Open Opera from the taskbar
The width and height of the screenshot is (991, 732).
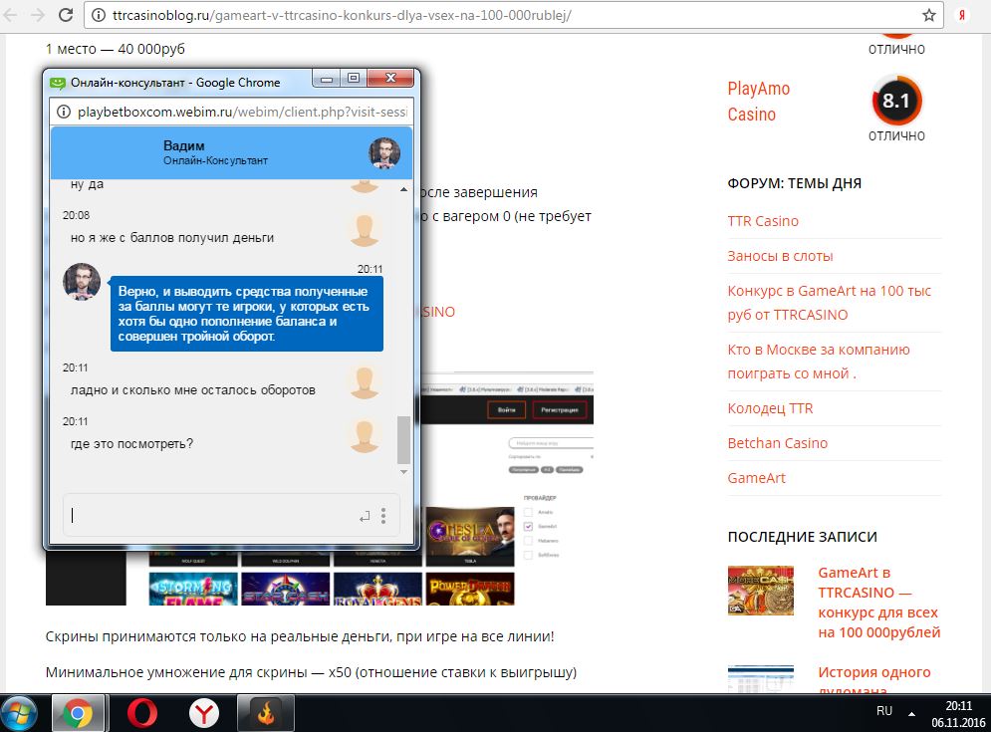142,713
